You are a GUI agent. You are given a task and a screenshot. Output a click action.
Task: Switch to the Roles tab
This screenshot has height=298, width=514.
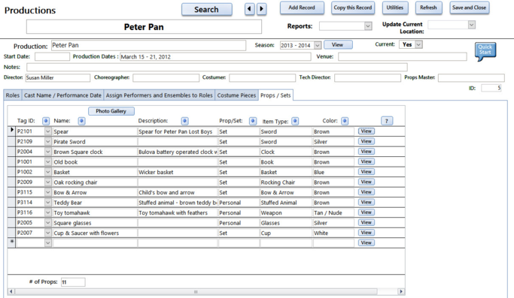13,95
